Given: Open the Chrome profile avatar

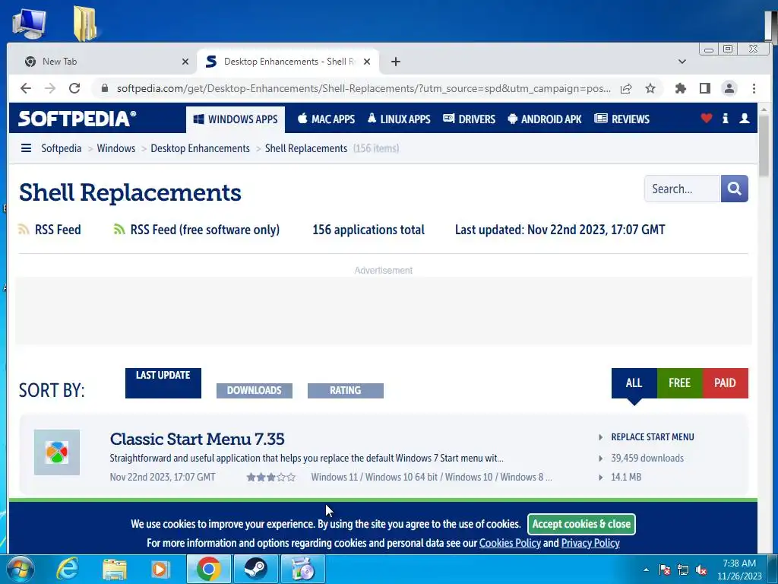Looking at the screenshot, I should point(729,88).
